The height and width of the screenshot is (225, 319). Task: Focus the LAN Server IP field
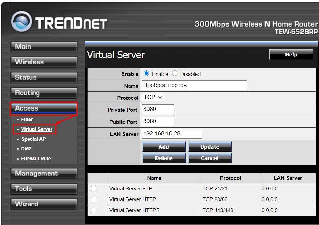pos(172,134)
